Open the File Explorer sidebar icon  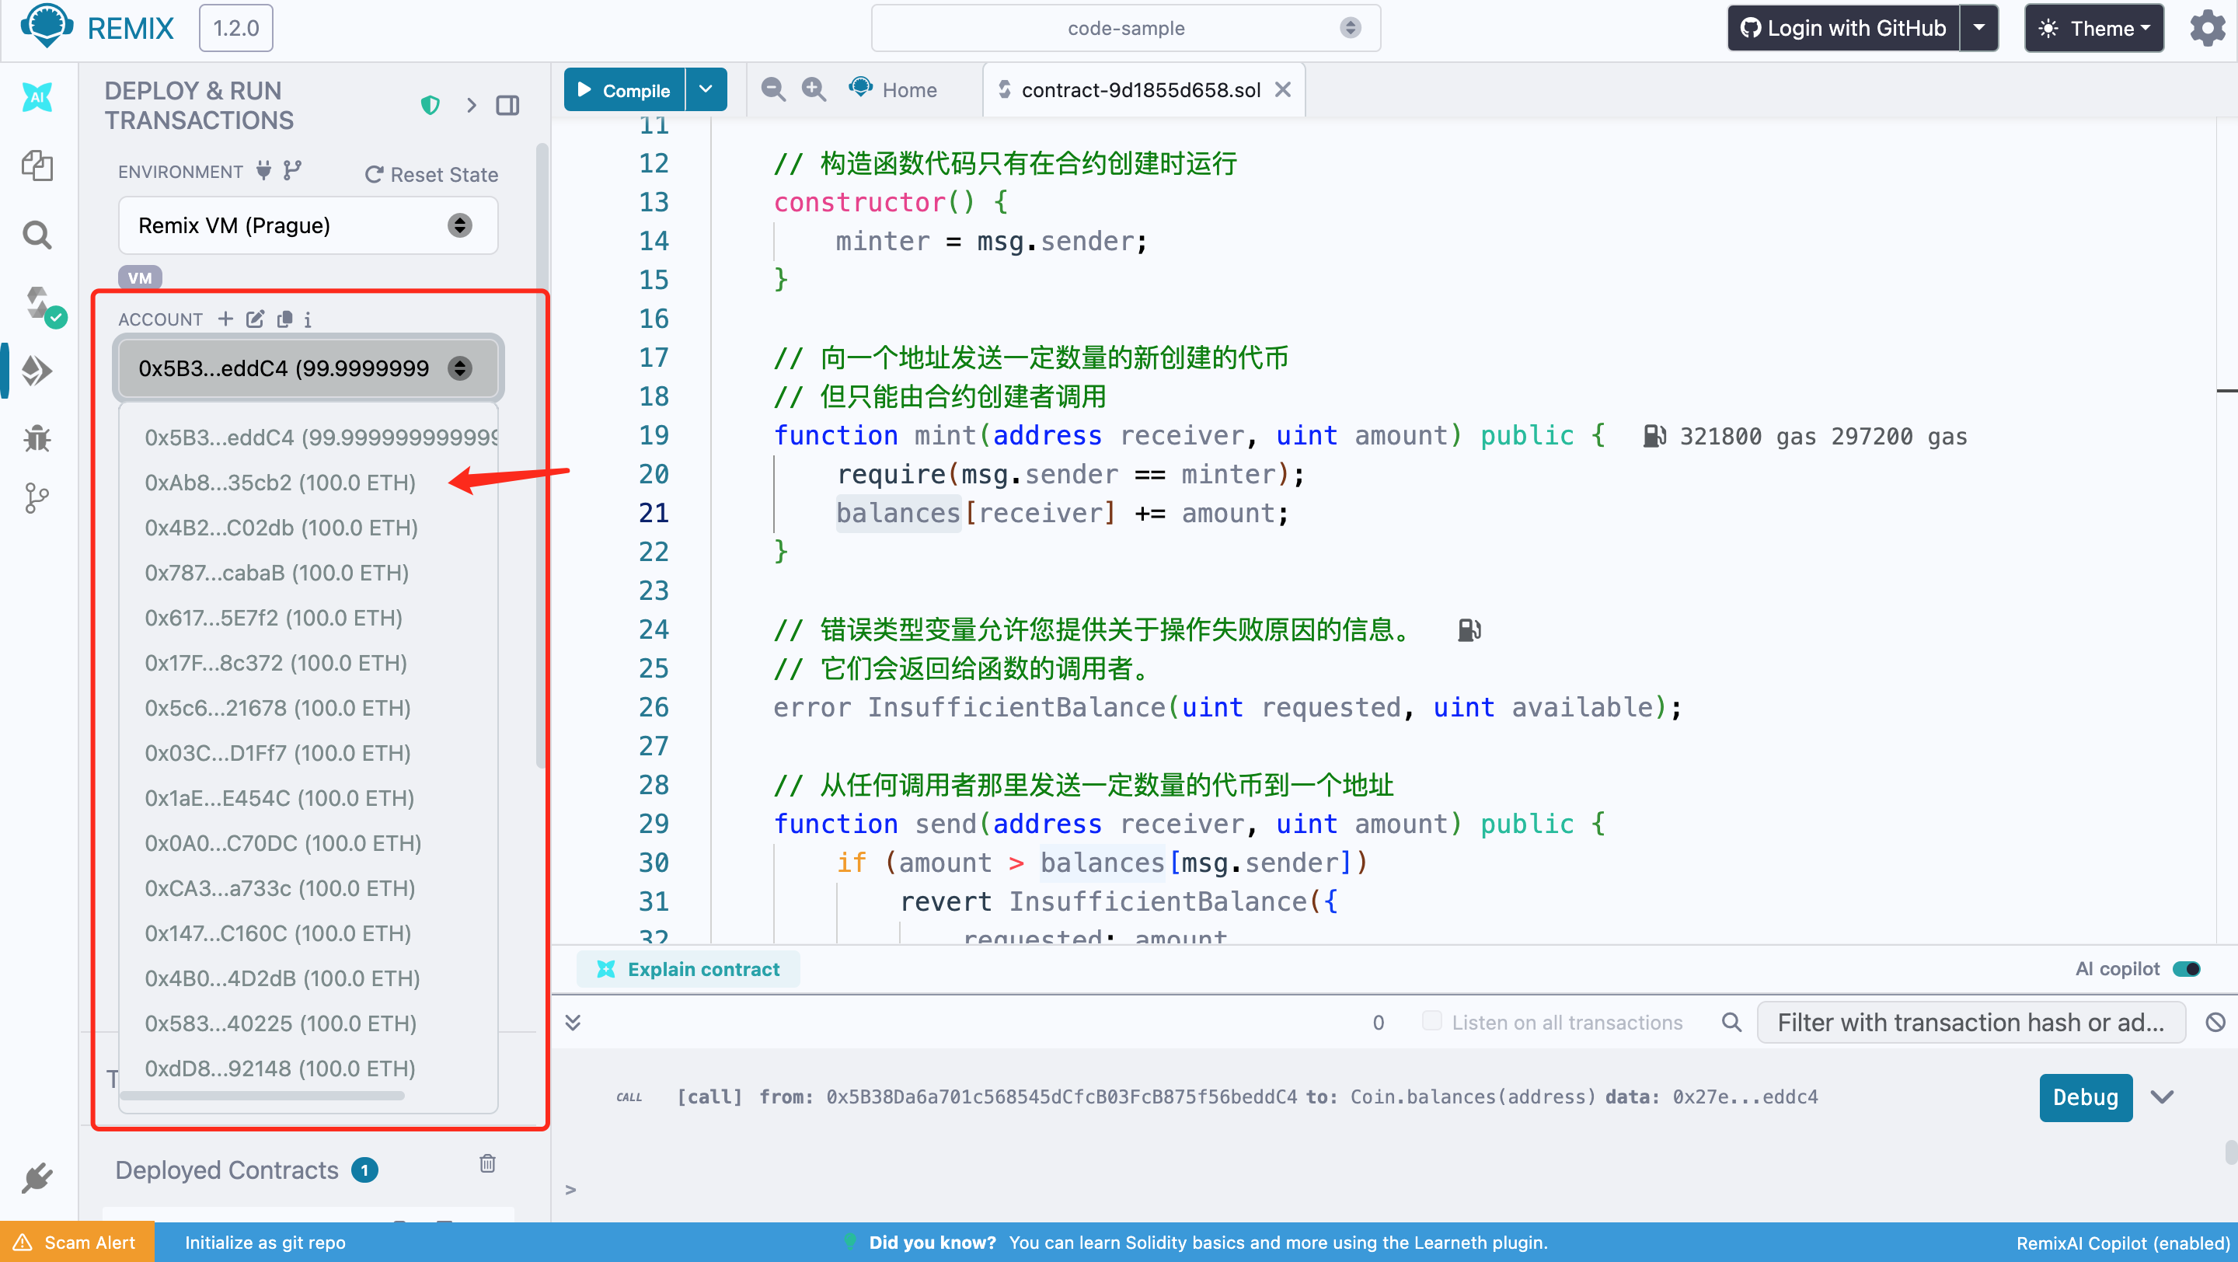pyautogui.click(x=37, y=165)
